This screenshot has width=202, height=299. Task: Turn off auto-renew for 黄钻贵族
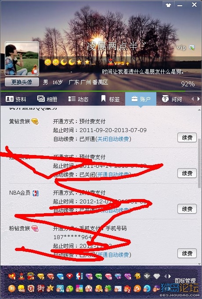(113, 139)
